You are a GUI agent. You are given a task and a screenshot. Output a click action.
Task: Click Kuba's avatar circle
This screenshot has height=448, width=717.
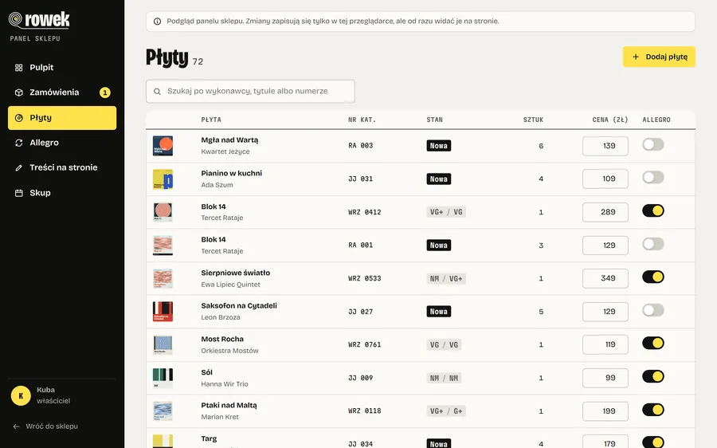(x=21, y=396)
